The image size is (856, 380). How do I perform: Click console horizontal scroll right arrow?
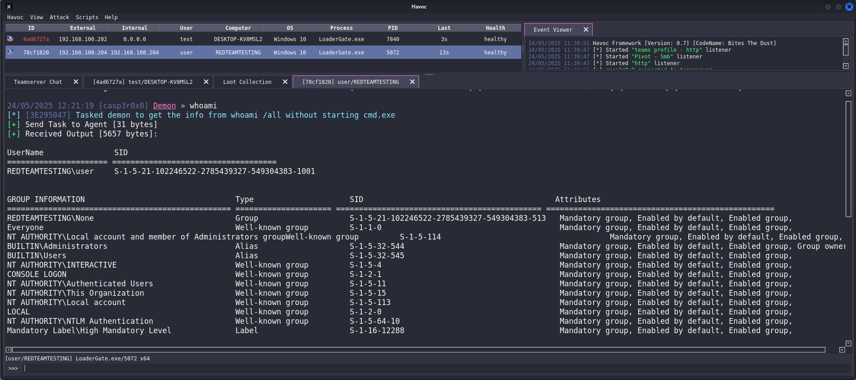click(x=842, y=350)
